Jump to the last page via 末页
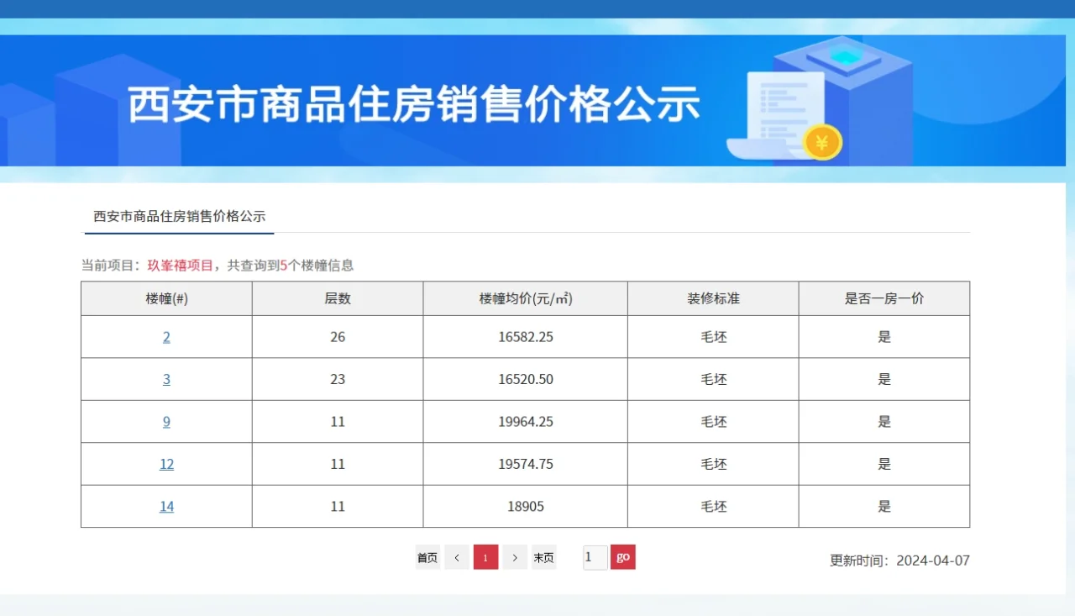Screen dimensions: 1075x616 coord(543,556)
